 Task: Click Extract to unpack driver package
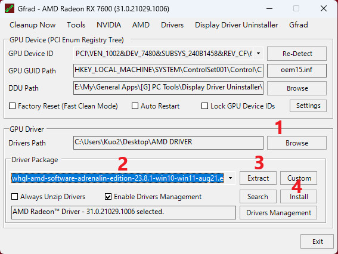coord(258,178)
